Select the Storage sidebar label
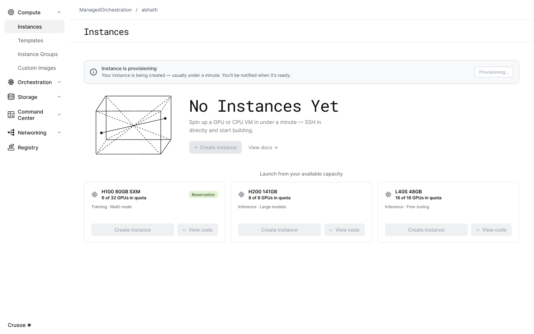The width and height of the screenshot is (534, 334). click(x=27, y=97)
